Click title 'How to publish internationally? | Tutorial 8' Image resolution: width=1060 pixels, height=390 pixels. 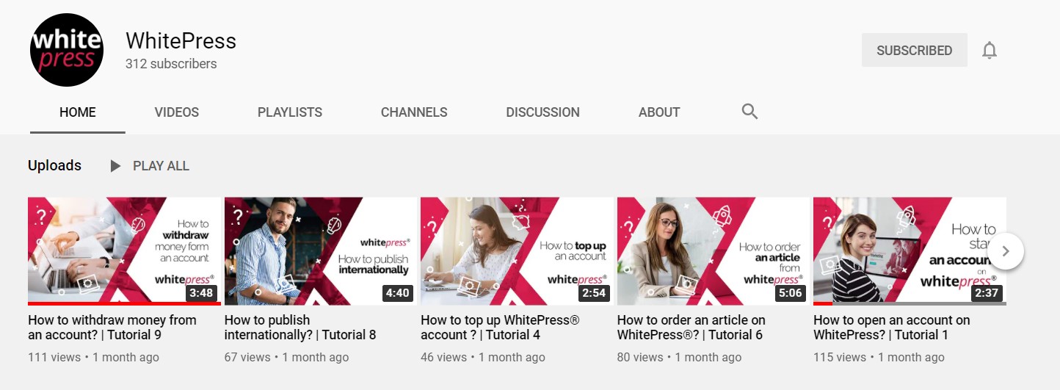pyautogui.click(x=300, y=328)
